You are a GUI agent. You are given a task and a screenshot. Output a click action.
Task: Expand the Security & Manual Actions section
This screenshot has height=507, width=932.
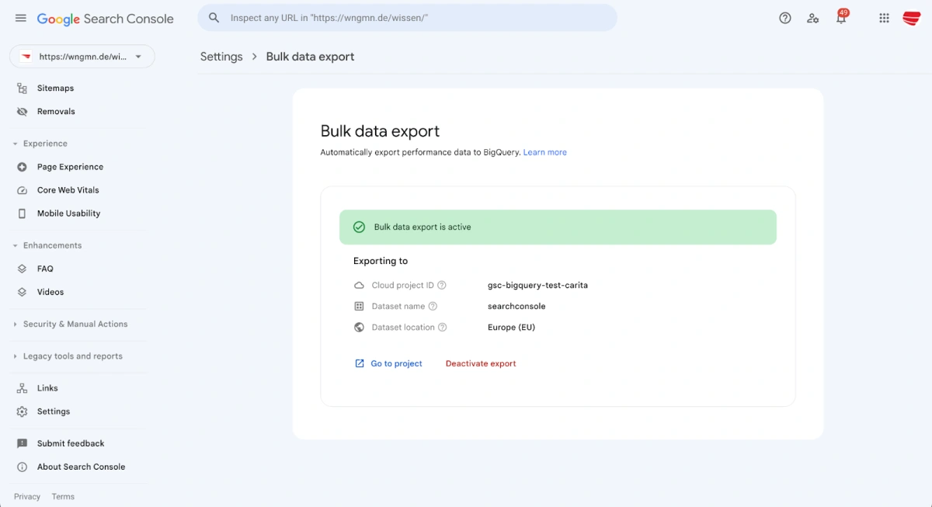click(75, 324)
